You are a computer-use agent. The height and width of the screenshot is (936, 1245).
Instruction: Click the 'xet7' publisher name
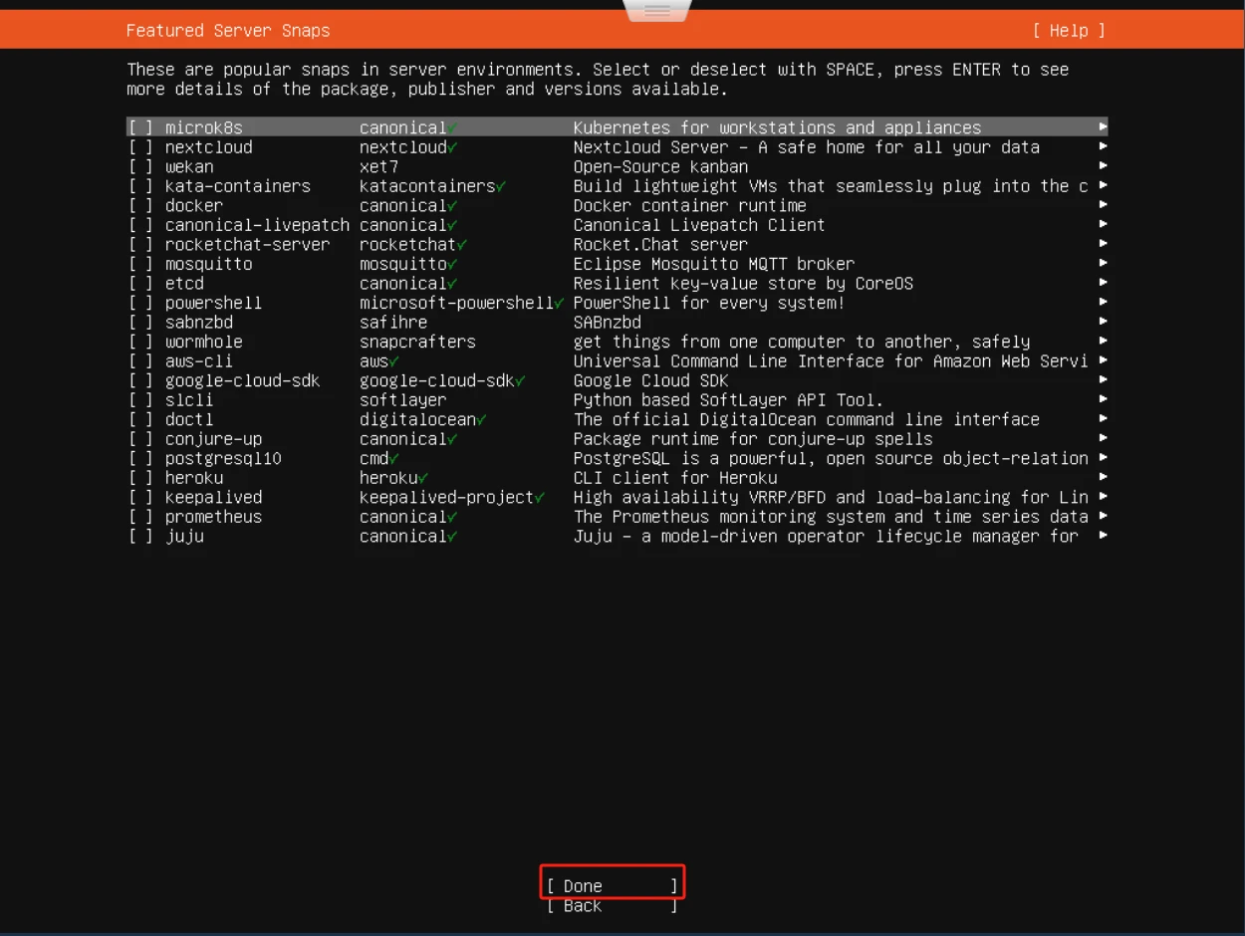[378, 166]
